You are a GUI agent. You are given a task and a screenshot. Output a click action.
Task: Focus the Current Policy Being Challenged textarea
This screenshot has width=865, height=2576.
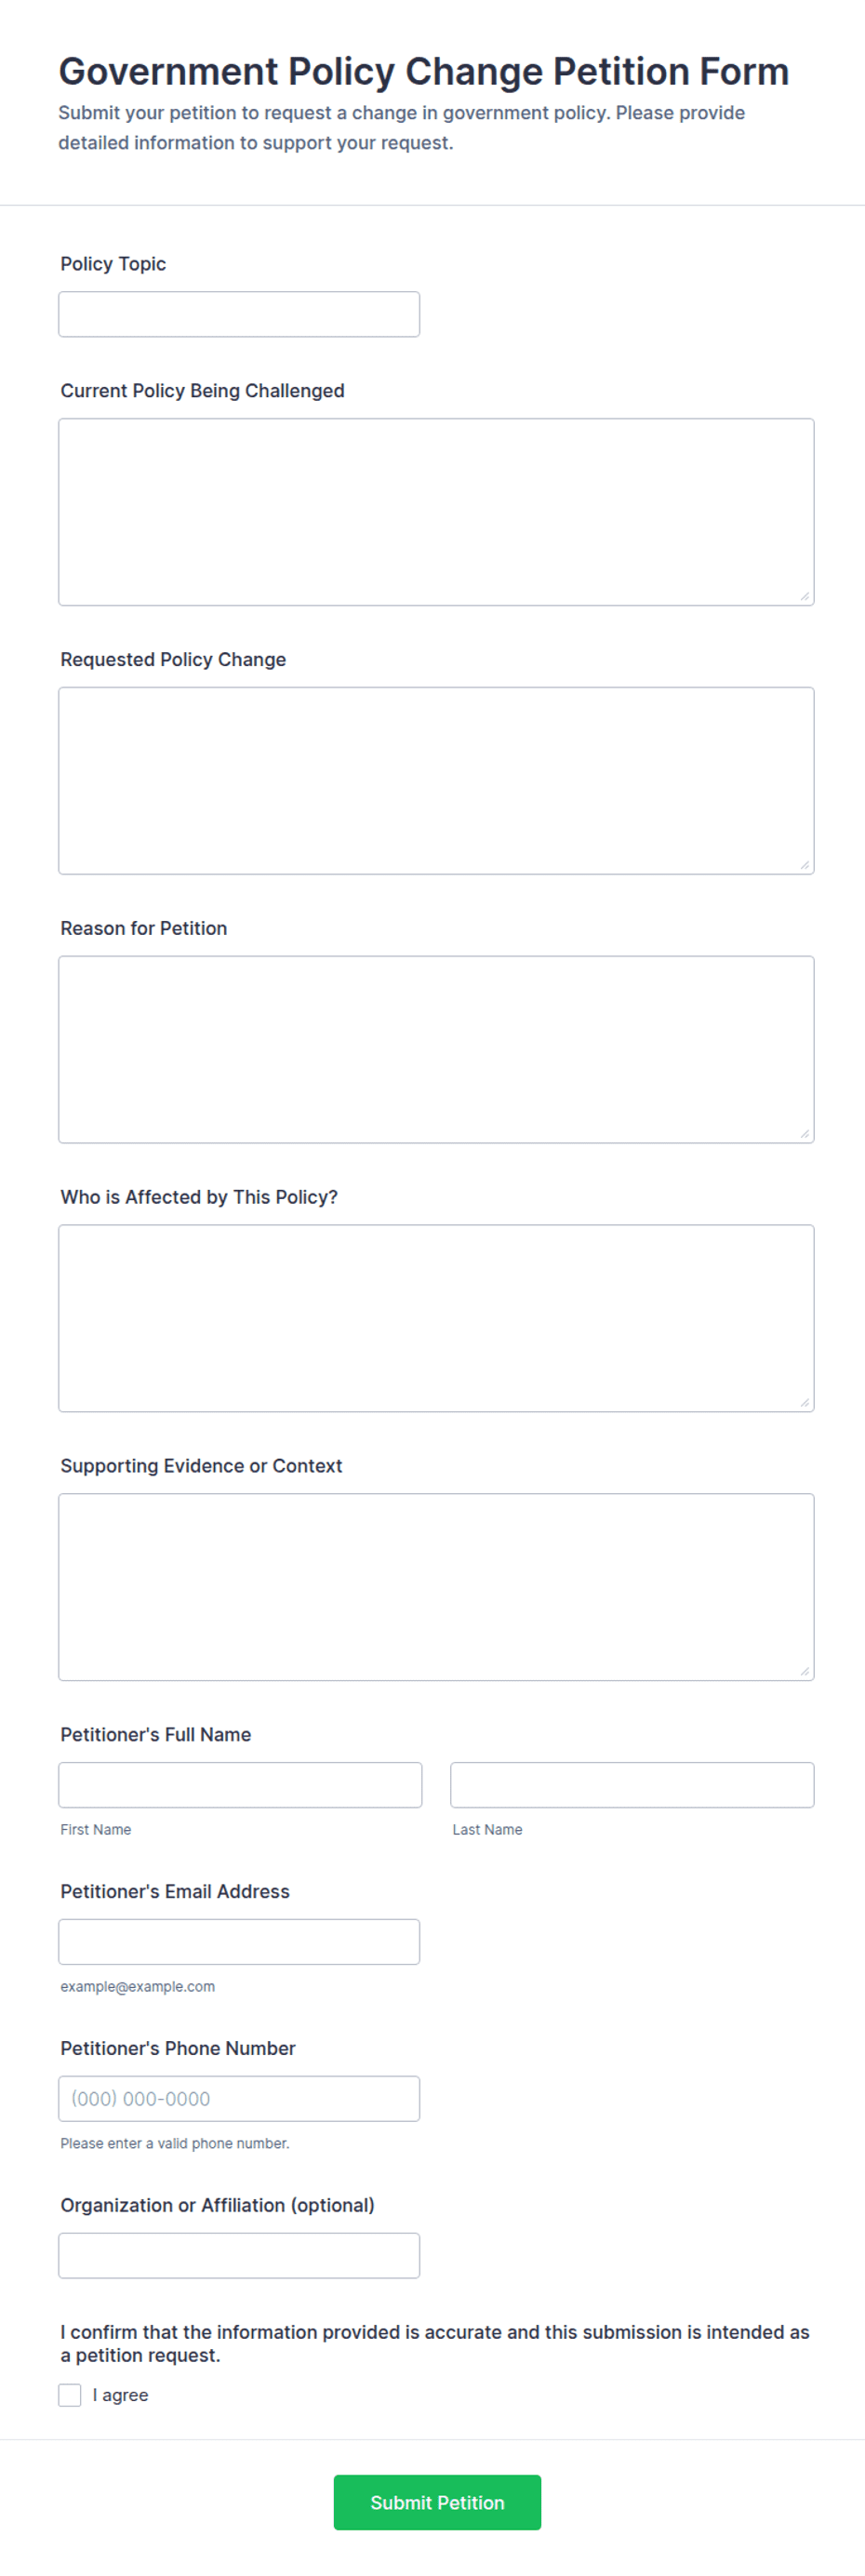[436, 512]
